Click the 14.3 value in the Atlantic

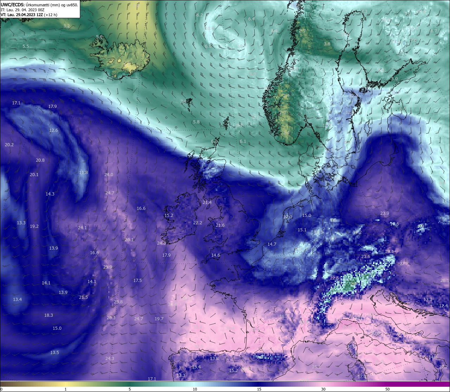point(50,194)
